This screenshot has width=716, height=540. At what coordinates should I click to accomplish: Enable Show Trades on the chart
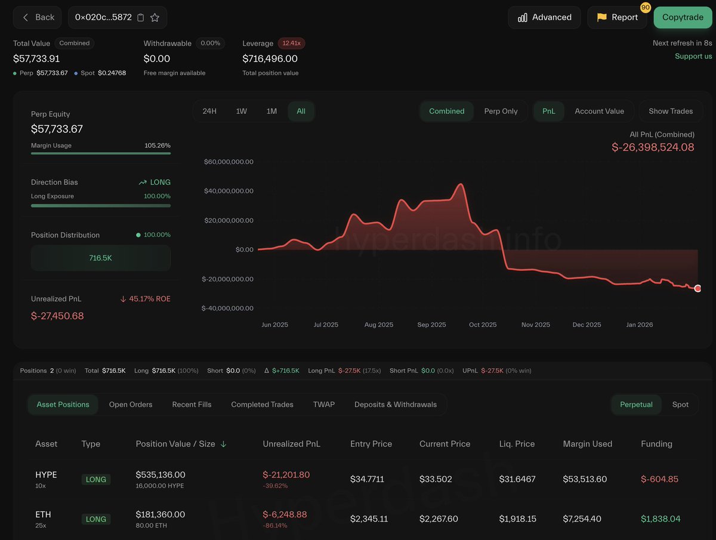tap(671, 111)
